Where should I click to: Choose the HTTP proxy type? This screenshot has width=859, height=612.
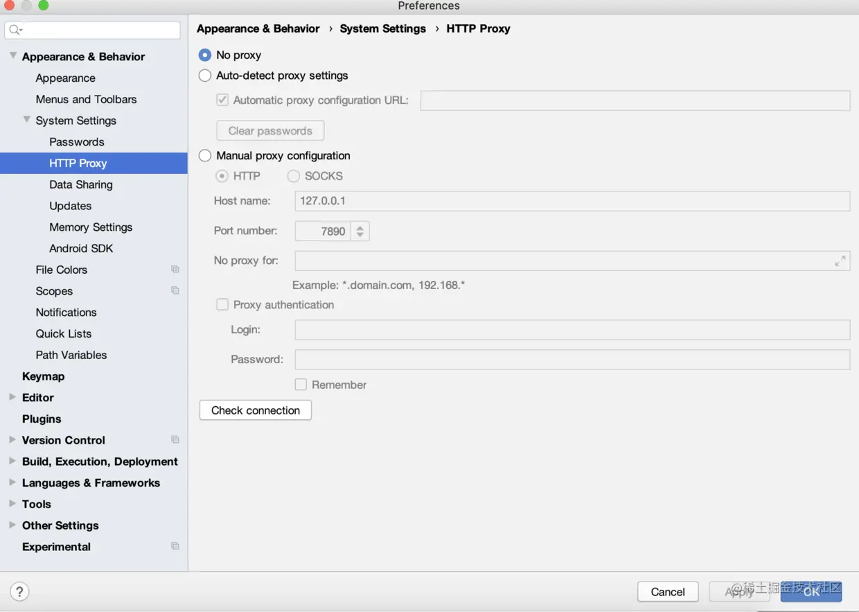click(222, 176)
